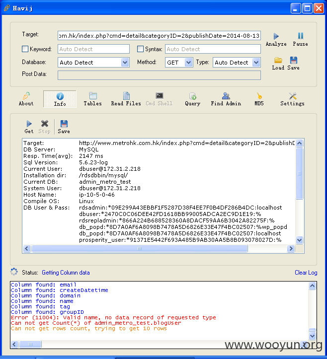This screenshot has height=359, width=327.
Task: Click the Havij title bar carrot icon
Action: [x=7, y=8]
